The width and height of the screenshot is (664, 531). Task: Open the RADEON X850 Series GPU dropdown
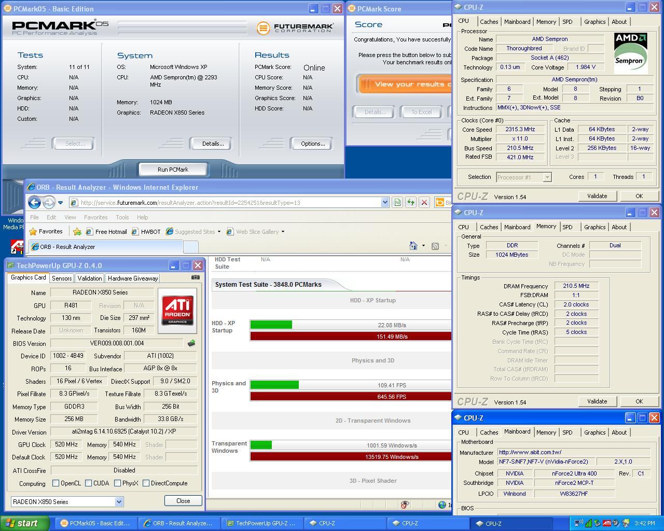(x=119, y=501)
